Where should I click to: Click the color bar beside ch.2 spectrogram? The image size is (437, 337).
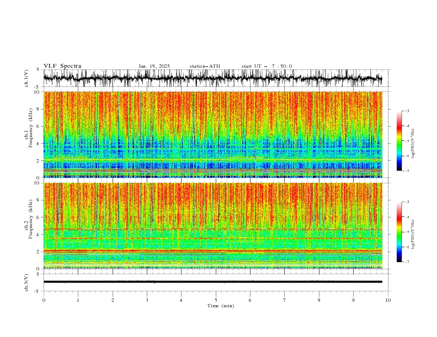click(x=399, y=232)
